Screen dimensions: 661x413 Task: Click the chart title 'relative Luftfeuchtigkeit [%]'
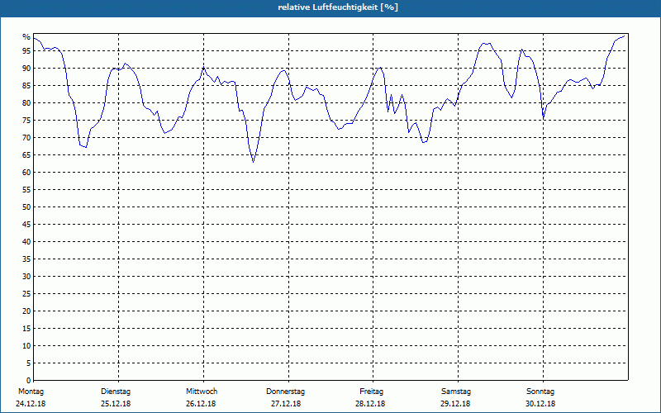pyautogui.click(x=338, y=7)
